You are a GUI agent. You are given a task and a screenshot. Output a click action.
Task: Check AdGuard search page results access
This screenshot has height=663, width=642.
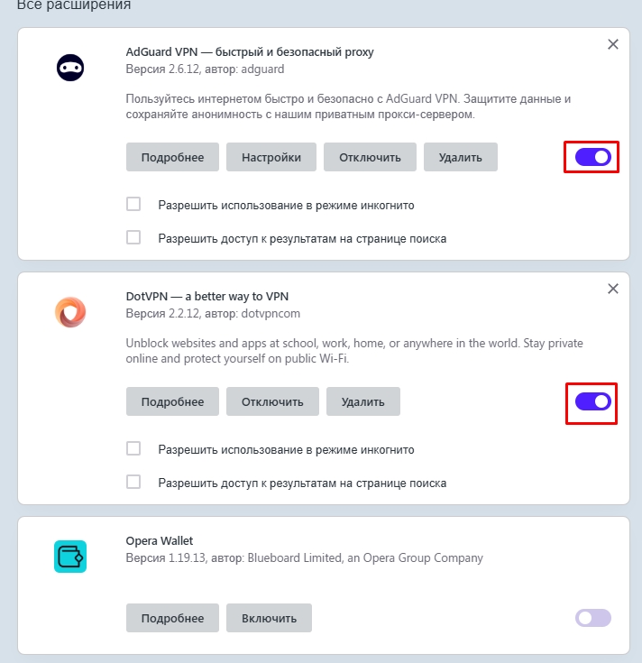tap(133, 237)
